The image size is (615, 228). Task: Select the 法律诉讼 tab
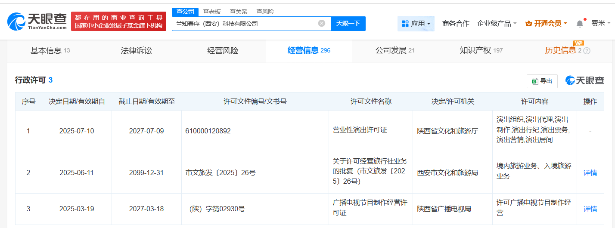click(x=137, y=51)
